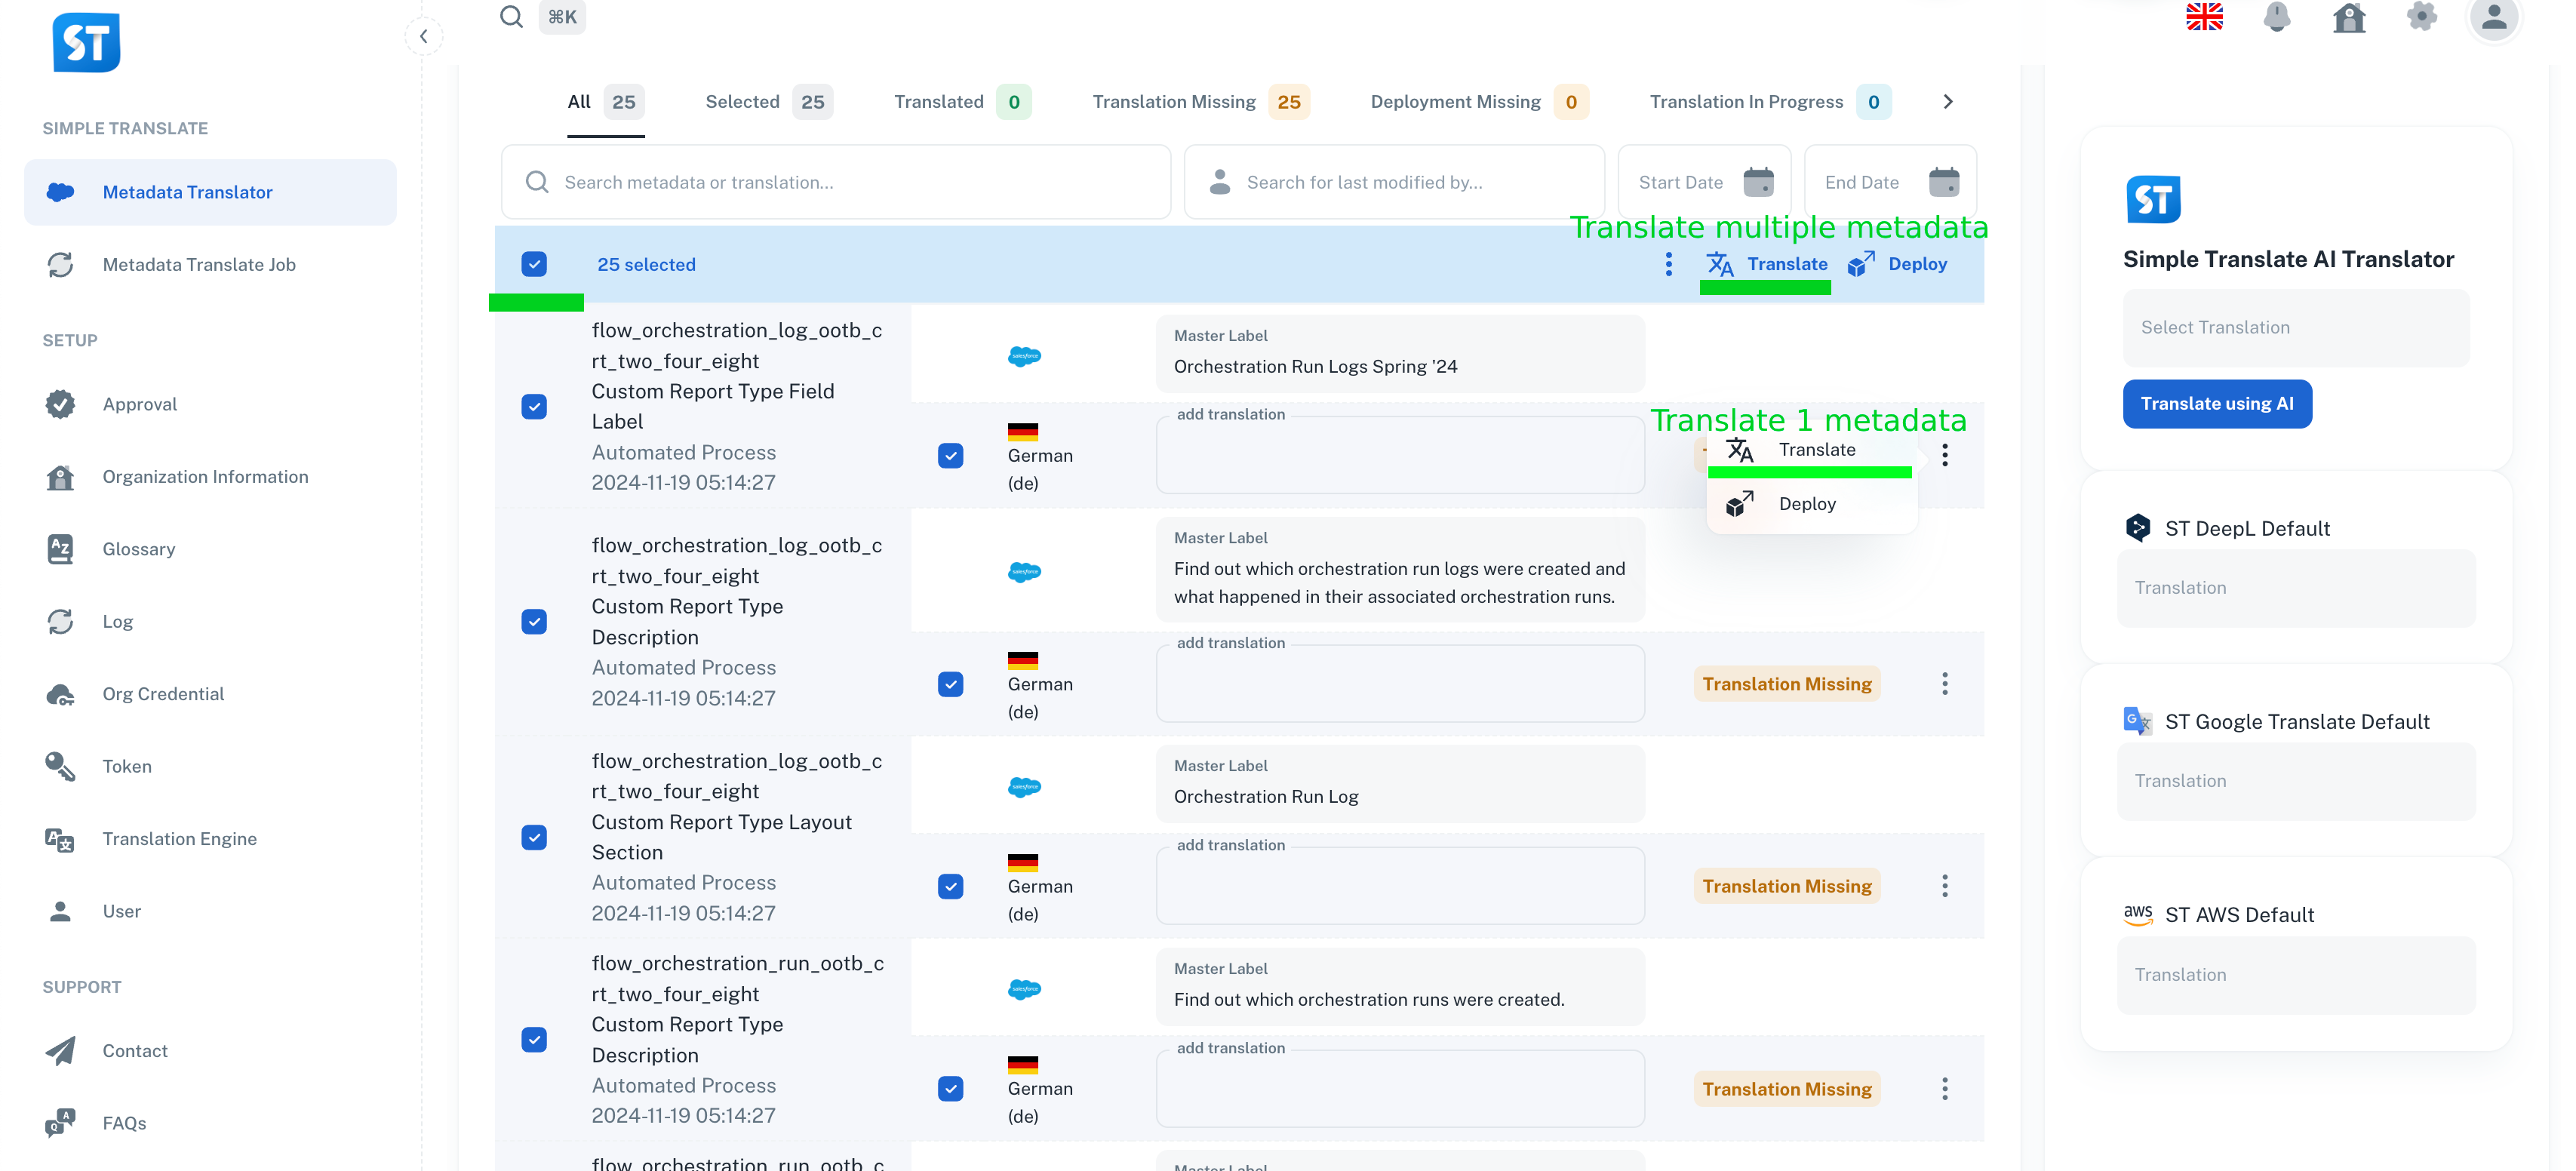Click the Start Date calendar icon
The width and height of the screenshot is (2576, 1171).
click(1758, 182)
